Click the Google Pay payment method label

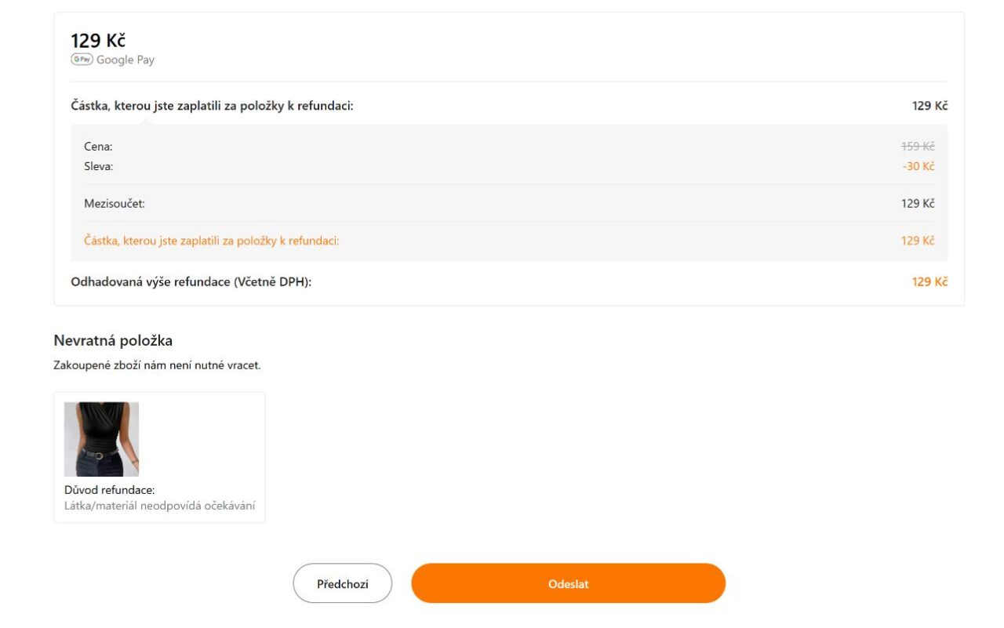click(x=125, y=60)
